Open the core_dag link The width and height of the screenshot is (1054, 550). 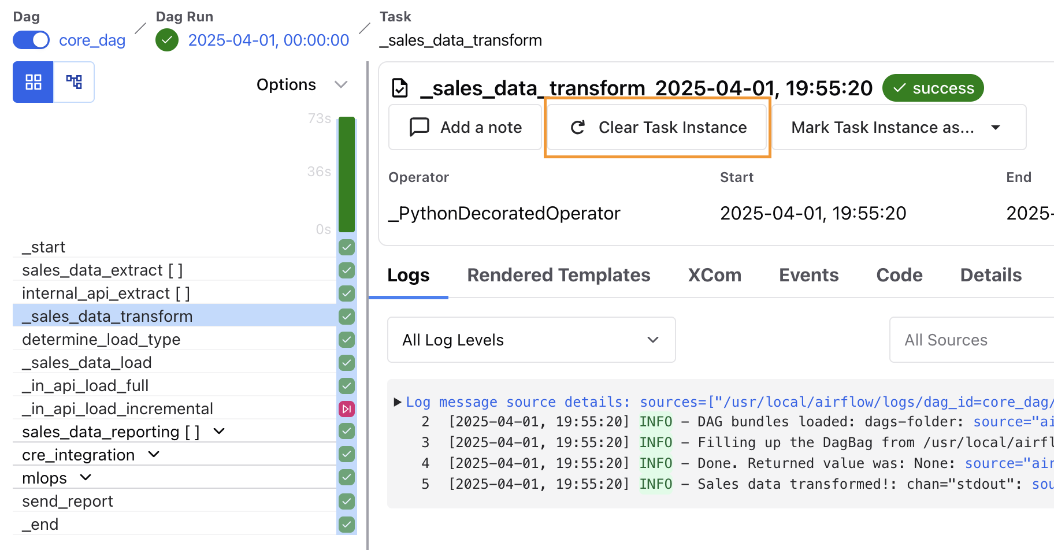(x=91, y=40)
